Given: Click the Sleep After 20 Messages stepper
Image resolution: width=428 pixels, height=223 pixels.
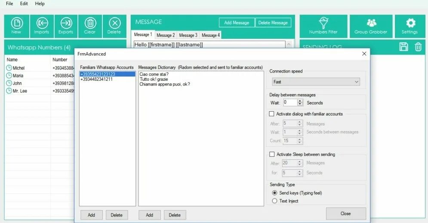Looking at the screenshot, I should pyautogui.click(x=299, y=163).
